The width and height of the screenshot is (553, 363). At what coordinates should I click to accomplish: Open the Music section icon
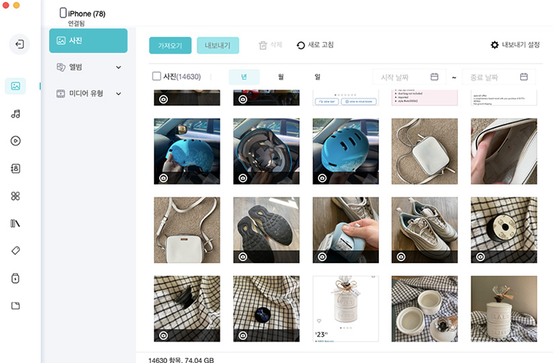click(x=15, y=114)
